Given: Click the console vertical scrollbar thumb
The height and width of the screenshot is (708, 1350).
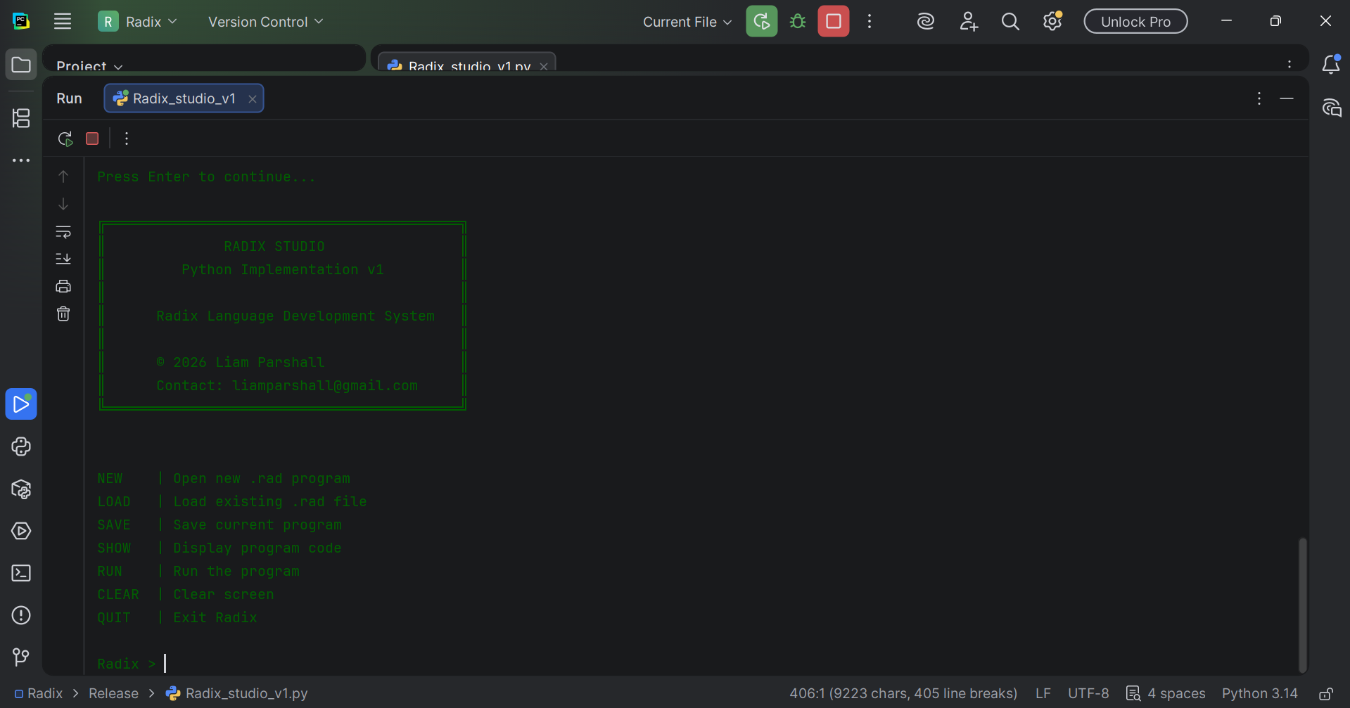Looking at the screenshot, I should 1302,605.
